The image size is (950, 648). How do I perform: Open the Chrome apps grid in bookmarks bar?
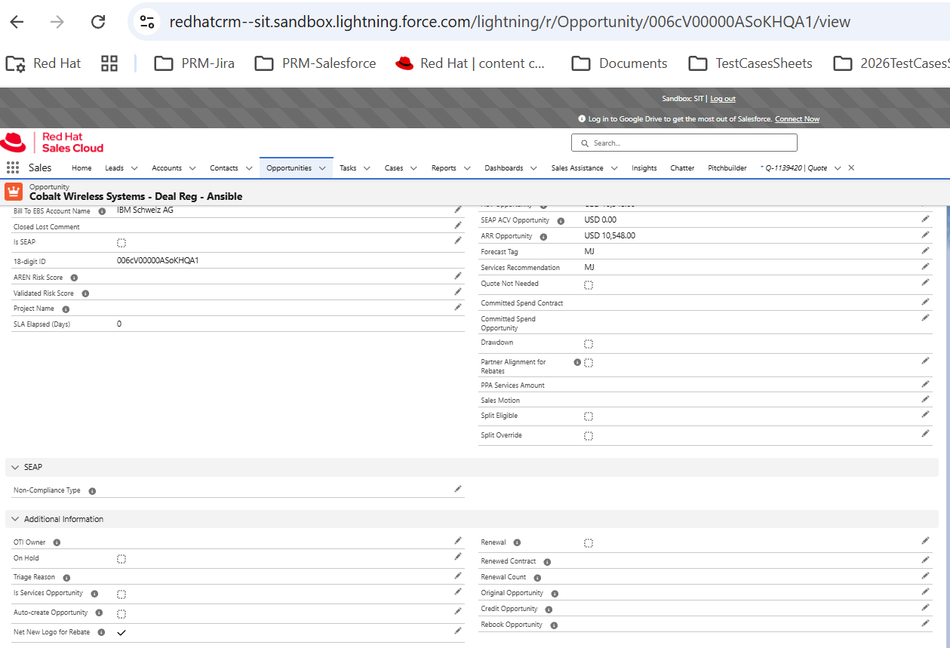(109, 63)
